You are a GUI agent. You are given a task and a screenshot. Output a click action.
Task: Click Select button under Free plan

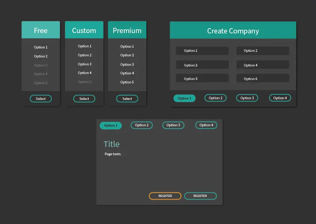(x=41, y=99)
